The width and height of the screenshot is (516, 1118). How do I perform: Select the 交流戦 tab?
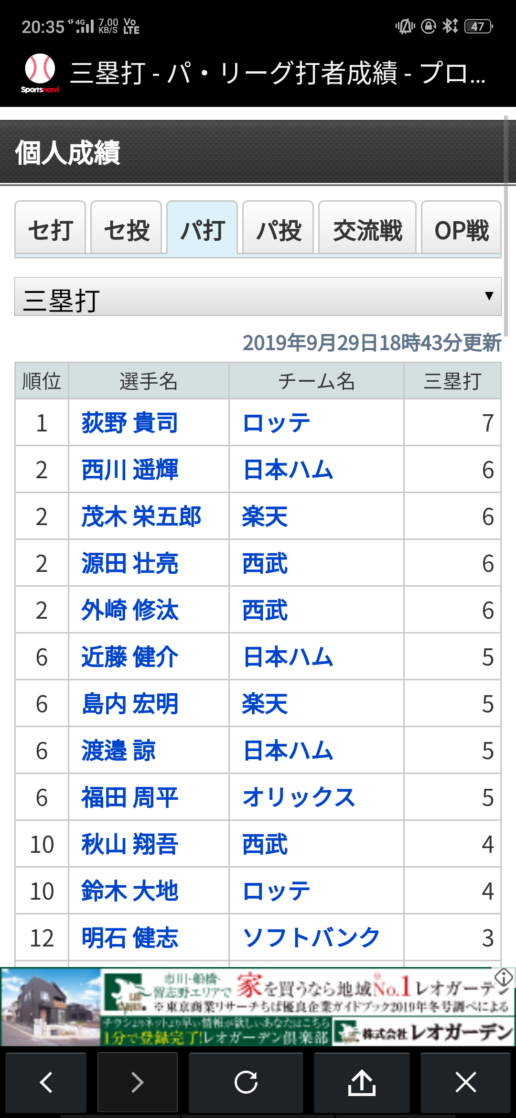click(x=367, y=227)
